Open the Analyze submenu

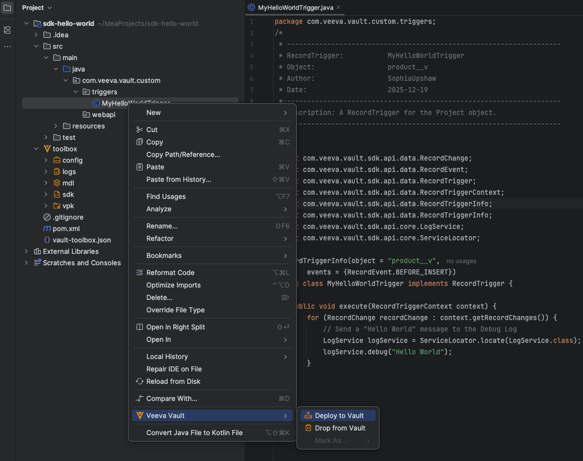tap(212, 209)
